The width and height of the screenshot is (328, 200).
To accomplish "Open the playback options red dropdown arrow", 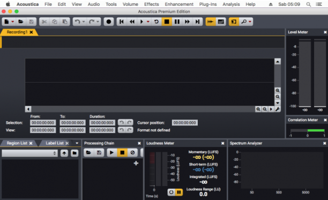I will pos(148,22).
